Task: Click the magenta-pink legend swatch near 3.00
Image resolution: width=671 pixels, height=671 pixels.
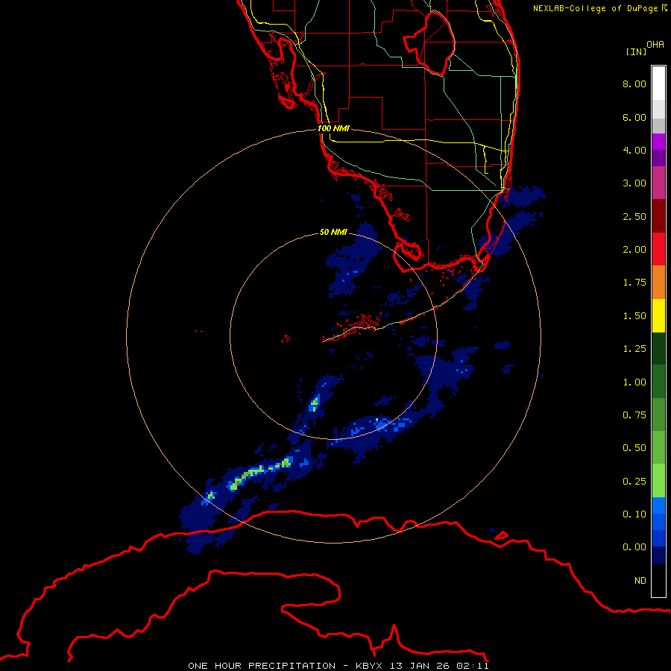Action: (658, 183)
